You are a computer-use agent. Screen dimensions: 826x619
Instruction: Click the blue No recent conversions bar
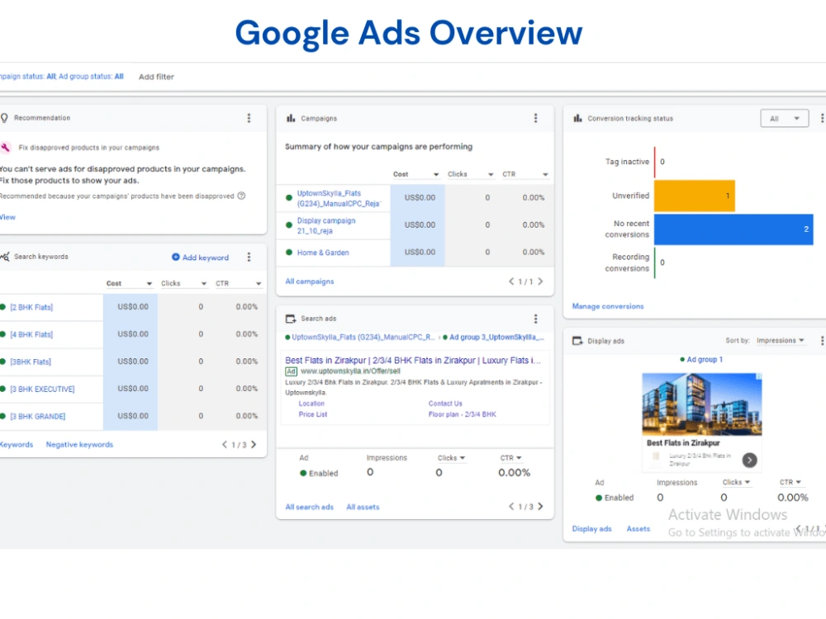point(733,229)
